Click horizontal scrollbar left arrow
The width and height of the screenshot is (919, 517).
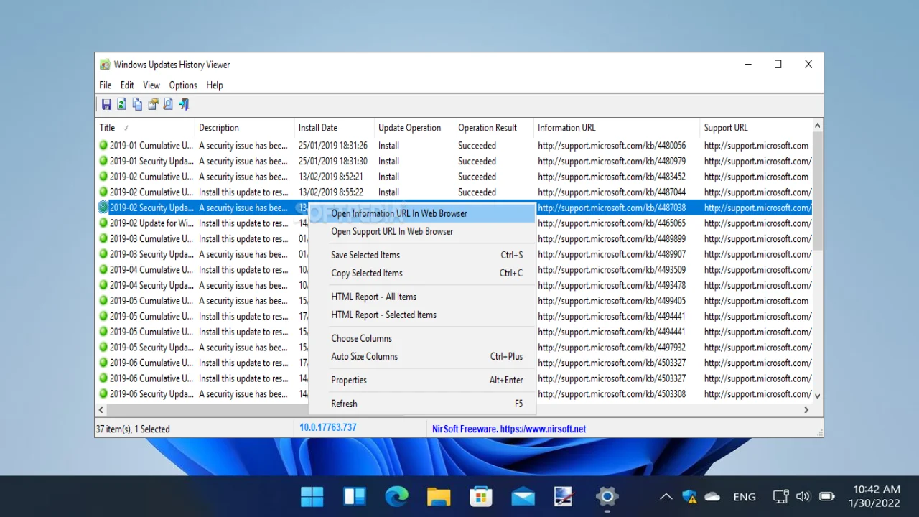point(101,409)
